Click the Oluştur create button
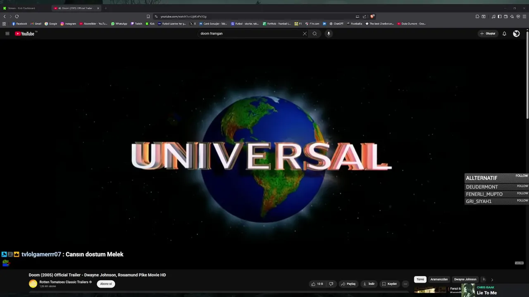529x297 pixels. pos(488,33)
